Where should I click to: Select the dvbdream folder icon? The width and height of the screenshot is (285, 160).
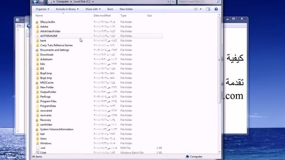(37, 59)
